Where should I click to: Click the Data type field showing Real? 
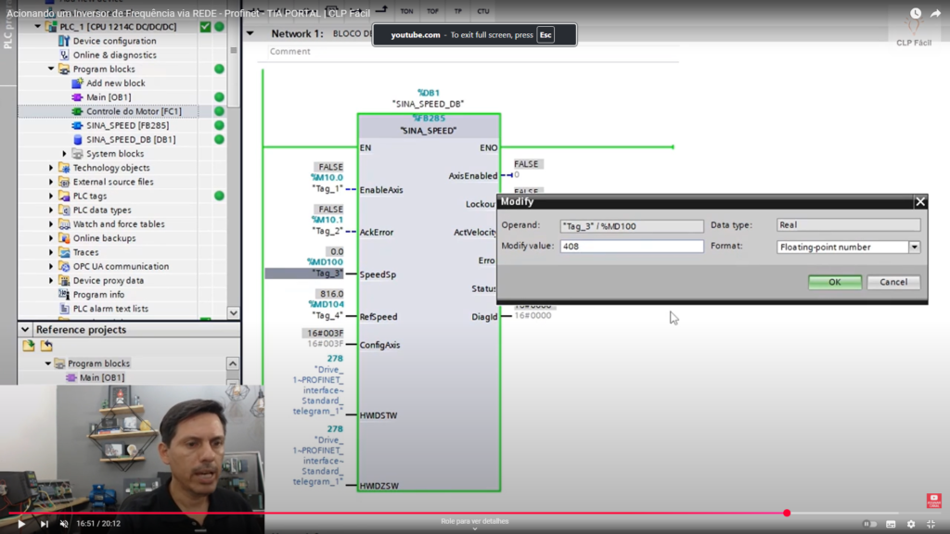pos(848,225)
